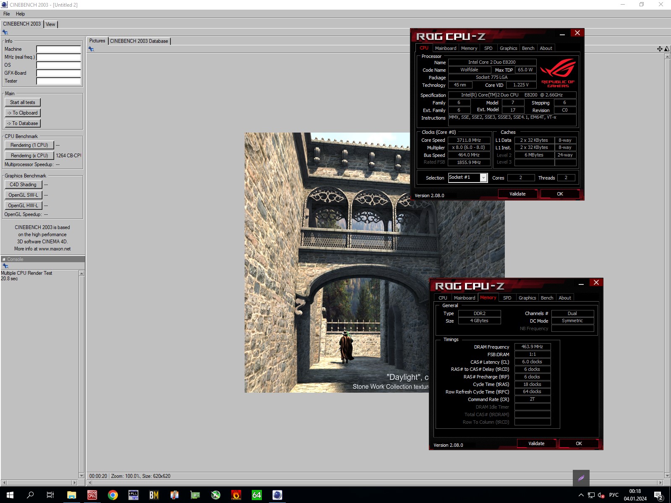Switch to the View tab in CINEBENCH
Viewport: 671px width, 503px height.
[50, 24]
